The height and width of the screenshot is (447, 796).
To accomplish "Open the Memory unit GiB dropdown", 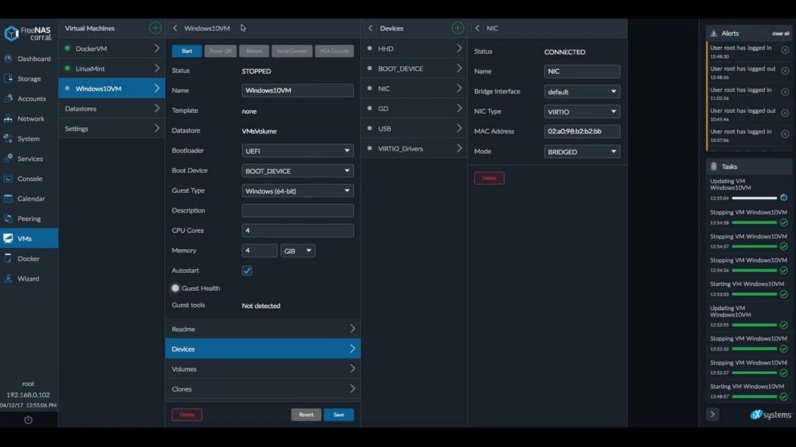I will coord(298,250).
